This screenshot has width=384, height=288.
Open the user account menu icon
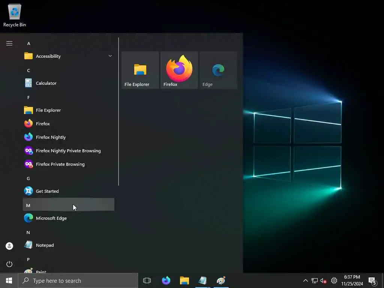coord(9,246)
